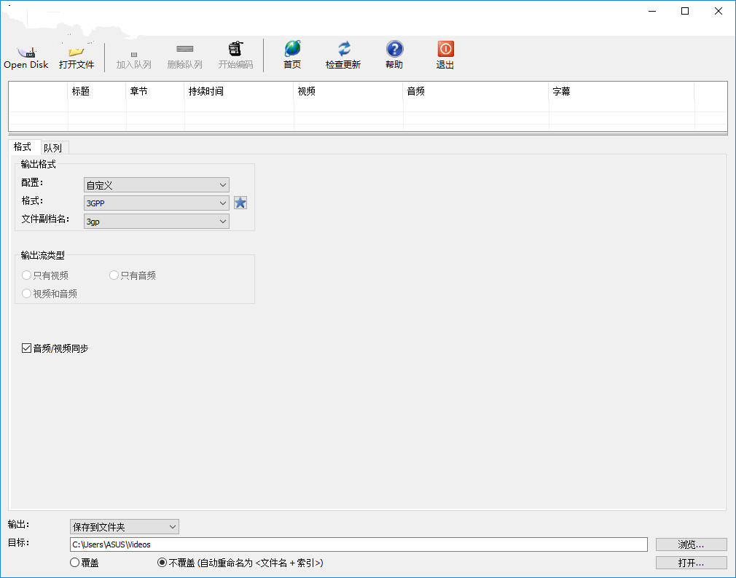The image size is (736, 578).
Task: Expand the 配置 dropdown showing 自定义
Action: point(157,185)
